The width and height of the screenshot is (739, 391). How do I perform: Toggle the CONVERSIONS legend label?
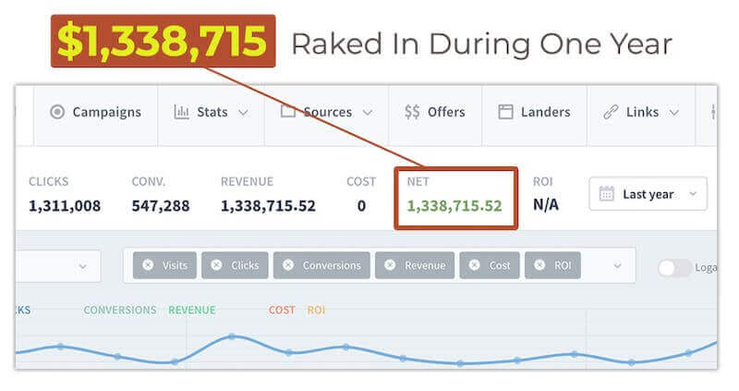pos(120,310)
